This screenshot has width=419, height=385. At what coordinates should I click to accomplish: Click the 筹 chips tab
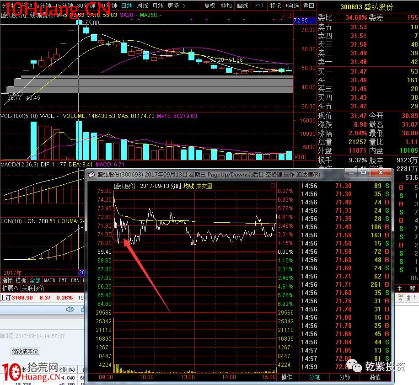pyautogui.click(x=412, y=289)
